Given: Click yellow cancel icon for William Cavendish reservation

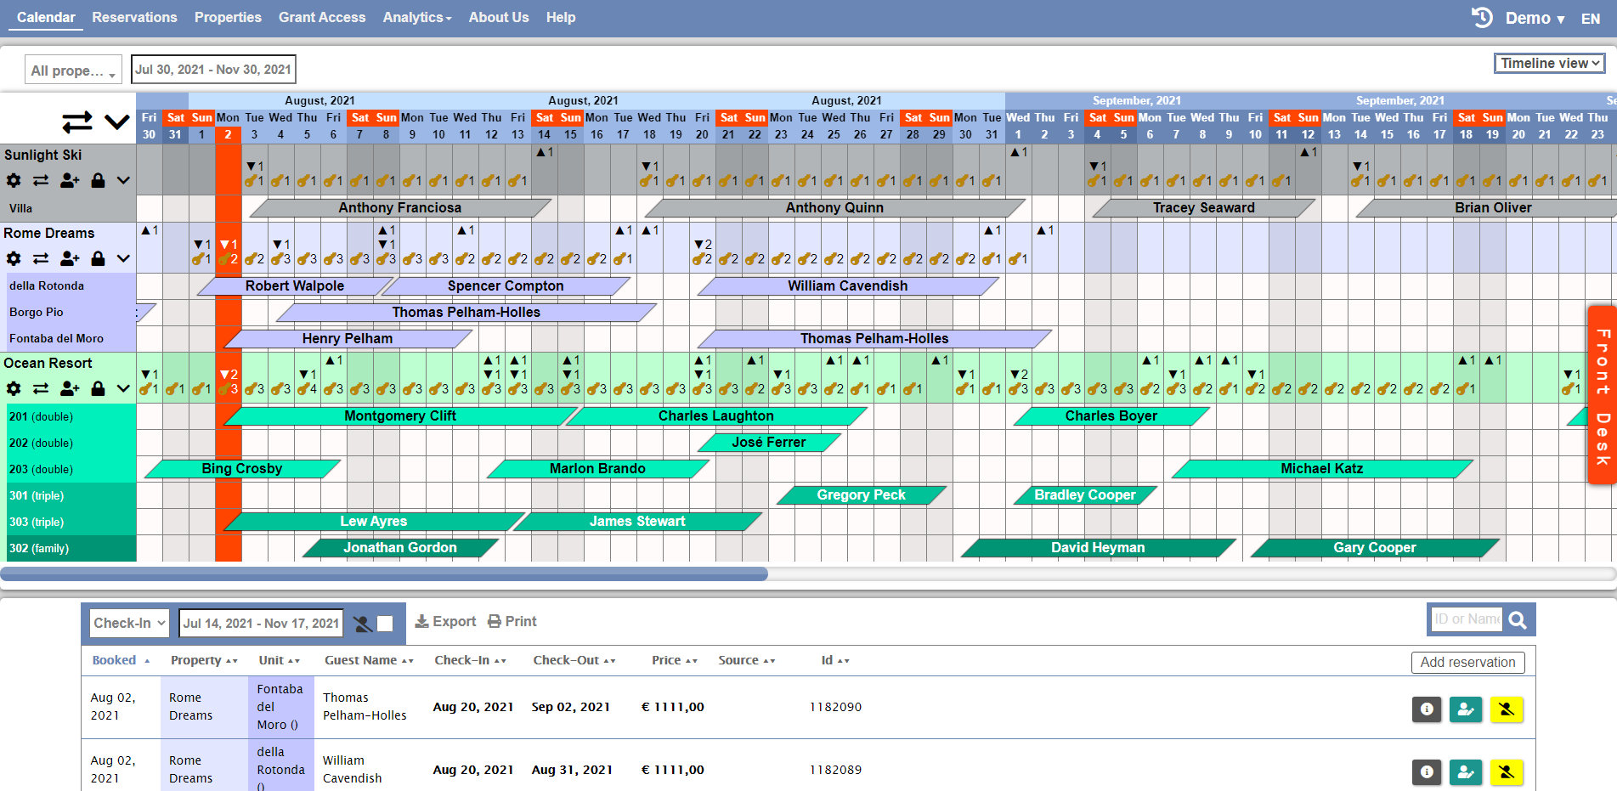Looking at the screenshot, I should click(1506, 771).
